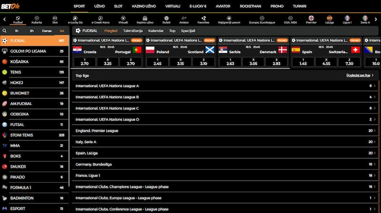The image size is (381, 213).
Task: Filter events by 1h time range
Action: (x=17, y=31)
